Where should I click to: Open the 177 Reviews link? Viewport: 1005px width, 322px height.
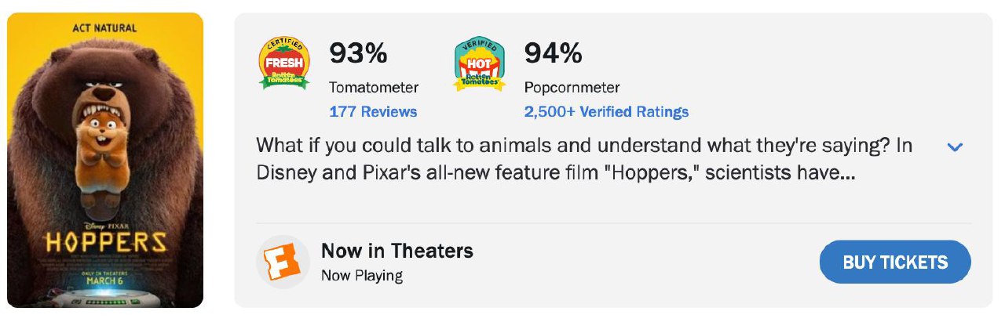point(373,111)
